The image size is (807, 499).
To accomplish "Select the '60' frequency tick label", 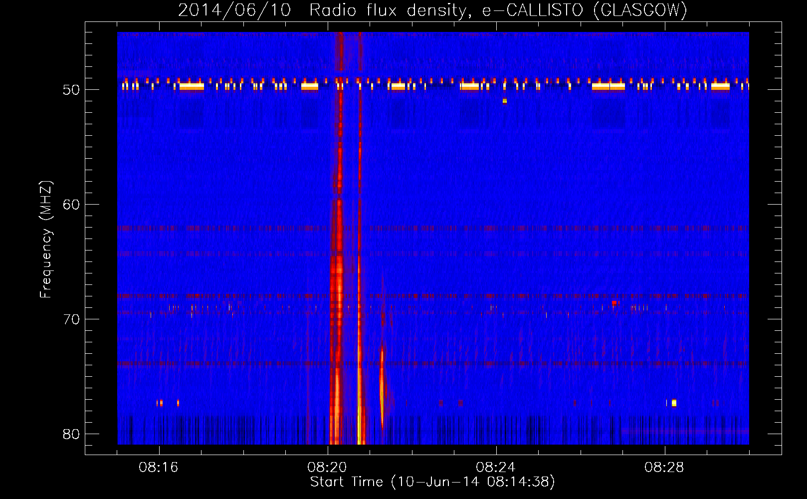I will pyautogui.click(x=72, y=205).
